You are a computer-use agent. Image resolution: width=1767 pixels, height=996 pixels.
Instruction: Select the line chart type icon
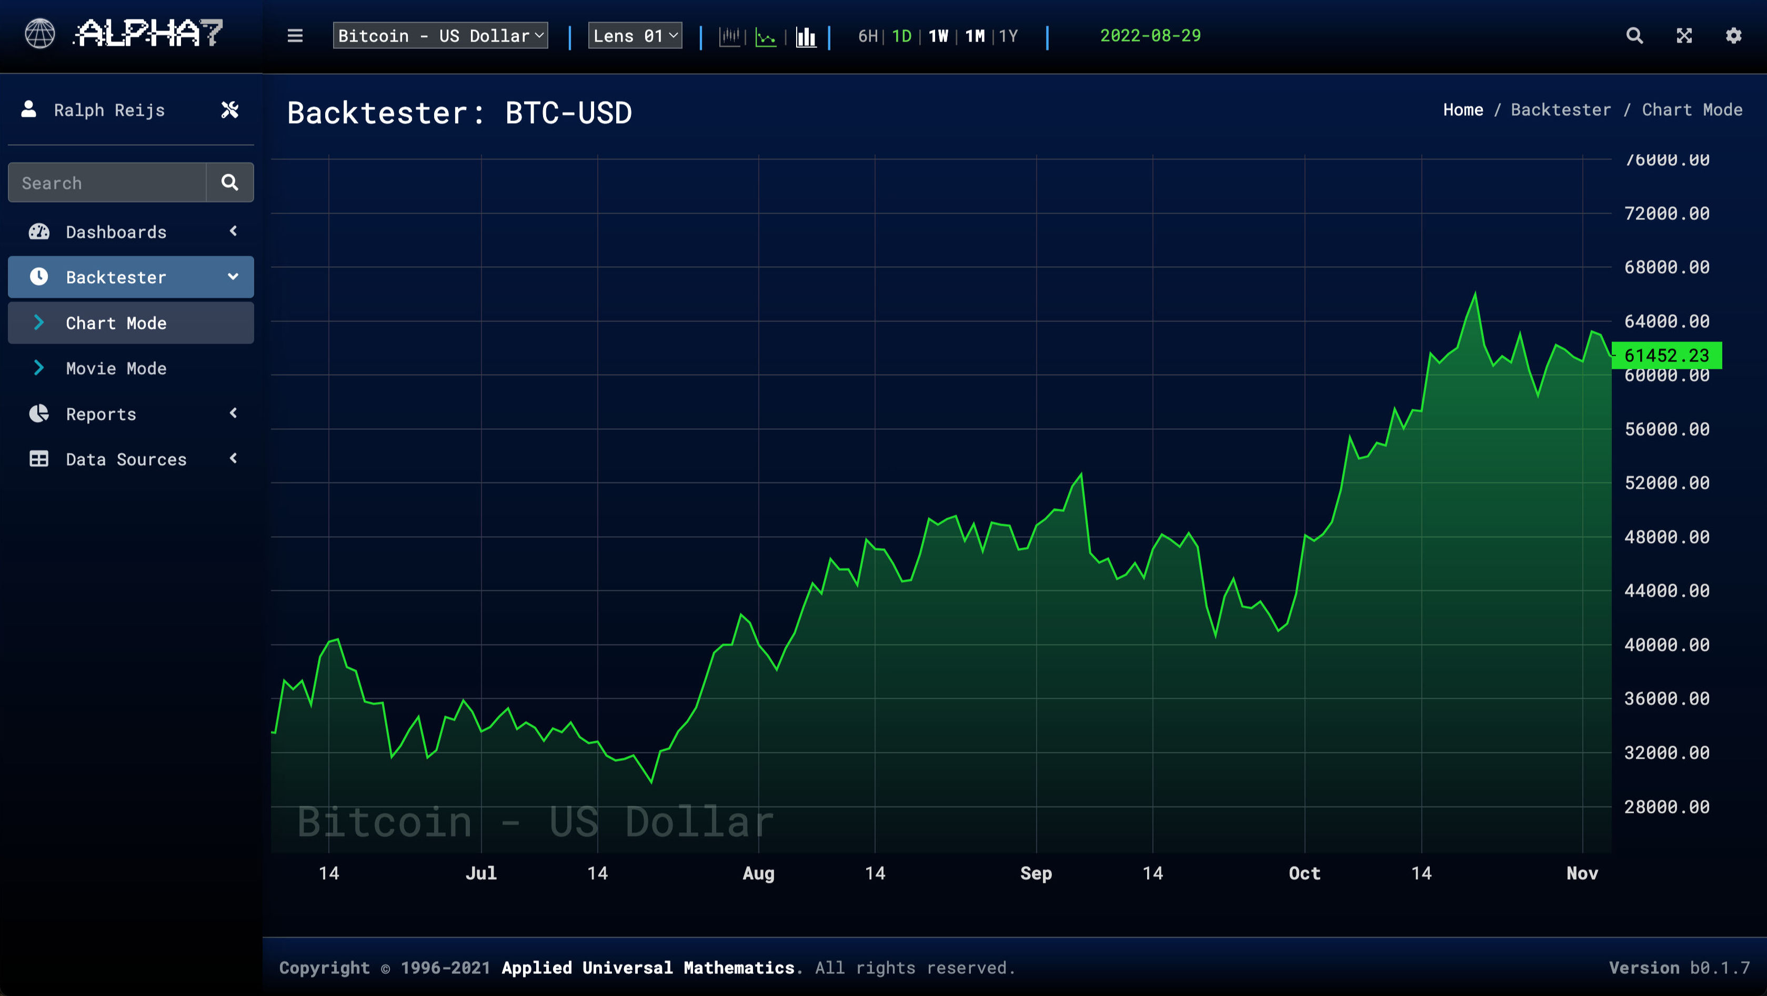click(x=766, y=36)
